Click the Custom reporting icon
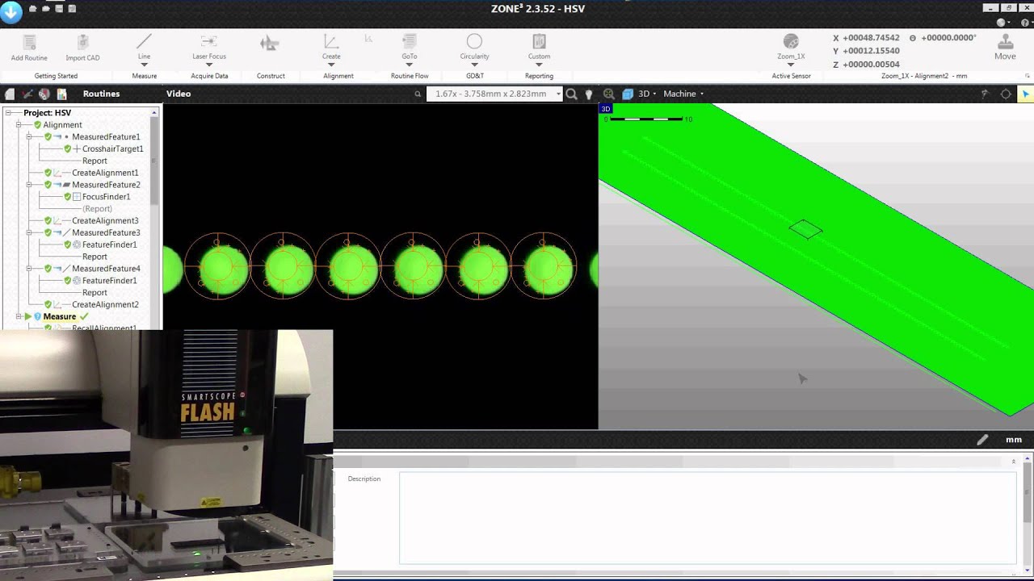 [539, 41]
